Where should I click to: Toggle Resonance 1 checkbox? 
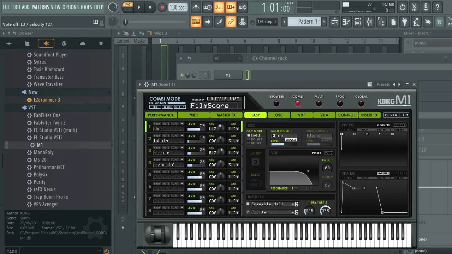pos(297,188)
